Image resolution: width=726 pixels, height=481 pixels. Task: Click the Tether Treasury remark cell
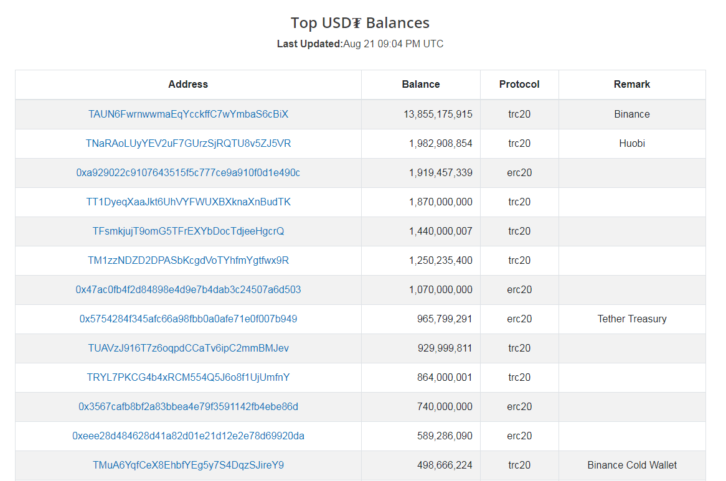coord(632,319)
